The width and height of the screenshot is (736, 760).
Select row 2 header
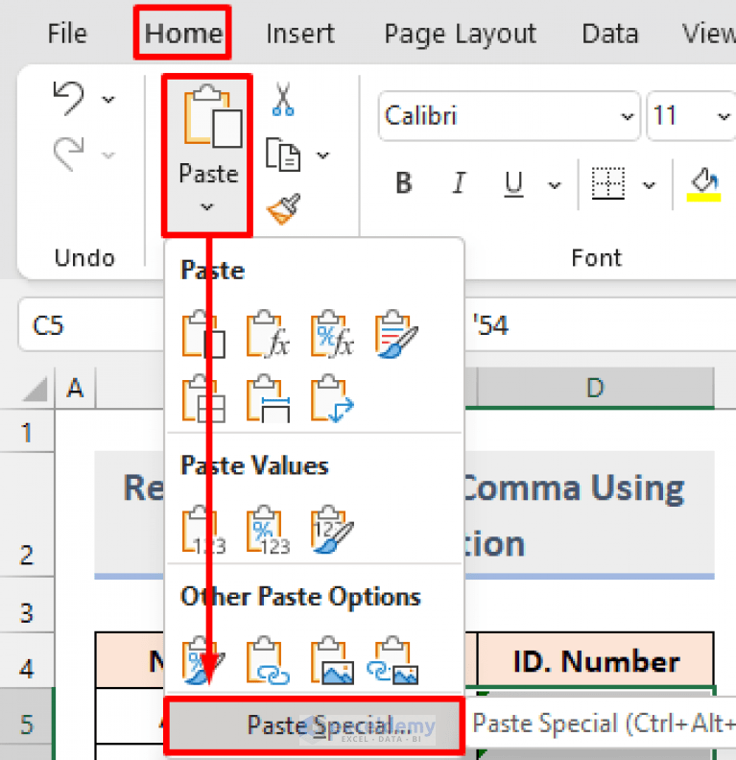tap(27, 514)
